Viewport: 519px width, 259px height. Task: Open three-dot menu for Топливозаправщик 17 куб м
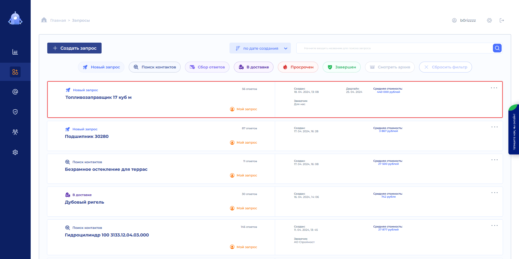coord(494,88)
